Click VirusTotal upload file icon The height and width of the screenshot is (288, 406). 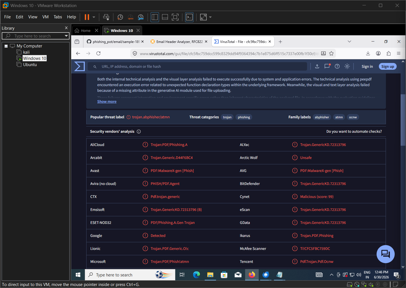click(x=317, y=66)
